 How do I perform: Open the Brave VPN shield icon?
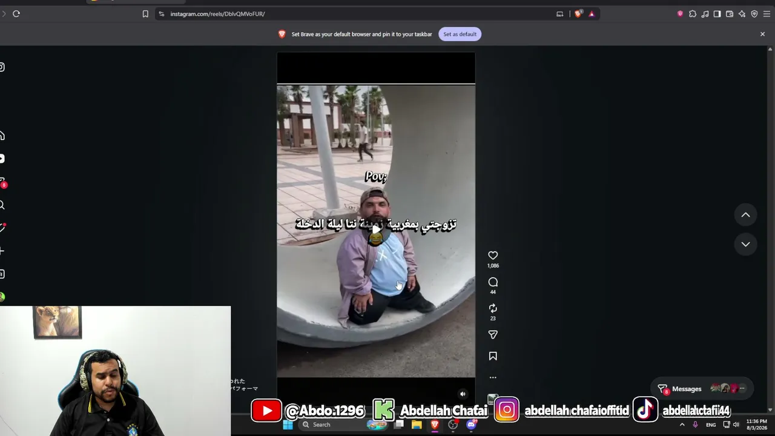click(754, 14)
